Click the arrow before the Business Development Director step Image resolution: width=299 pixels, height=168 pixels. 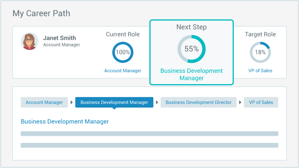coord(157,102)
